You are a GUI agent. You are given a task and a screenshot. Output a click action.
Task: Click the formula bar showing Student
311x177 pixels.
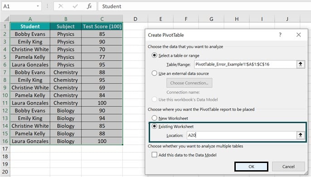204,6
